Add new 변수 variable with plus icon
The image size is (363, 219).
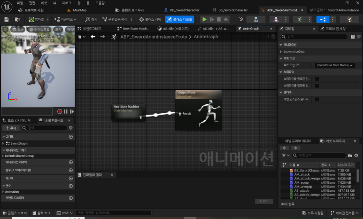71,186
